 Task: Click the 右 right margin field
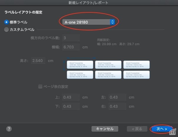117,106
